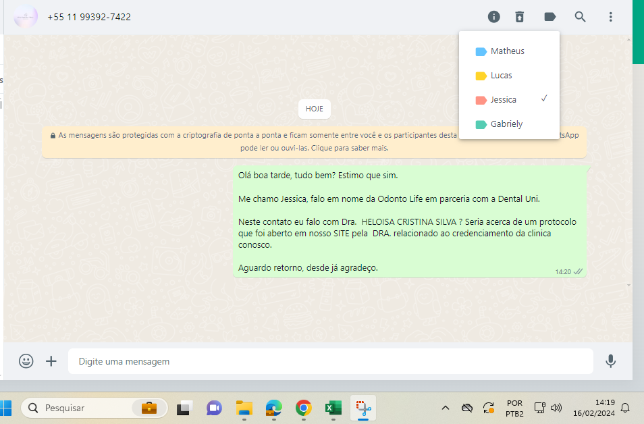Click the green Gabriely tag swatch
644x424 pixels.
pyautogui.click(x=481, y=124)
